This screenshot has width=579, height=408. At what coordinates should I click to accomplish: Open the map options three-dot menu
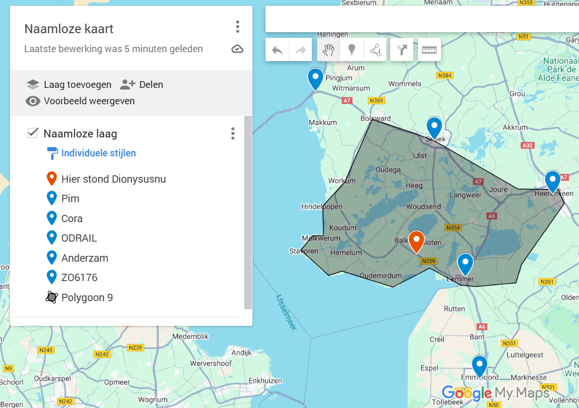(x=237, y=27)
